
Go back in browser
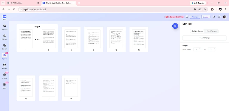pos(3,9)
